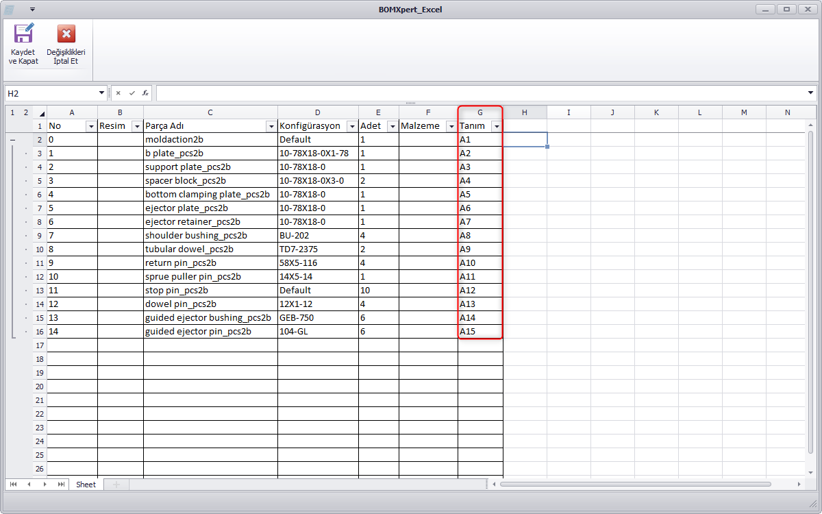The height and width of the screenshot is (514, 822).
Task: Click the formula bar confirm checkmark icon
Action: (132, 93)
